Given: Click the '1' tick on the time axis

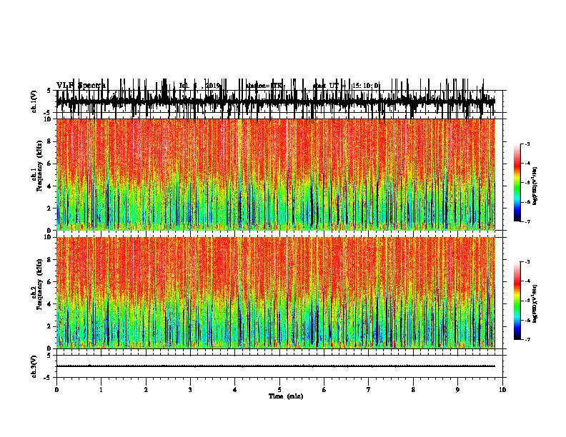Looking at the screenshot, I should coord(101,390).
